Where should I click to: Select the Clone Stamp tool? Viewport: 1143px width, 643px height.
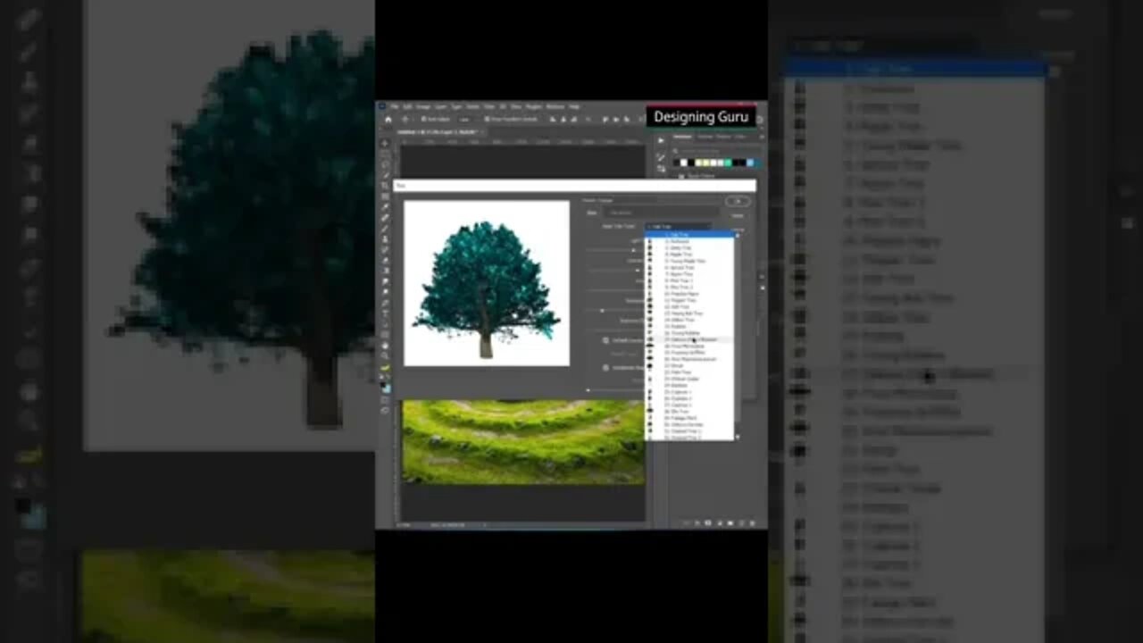(385, 238)
